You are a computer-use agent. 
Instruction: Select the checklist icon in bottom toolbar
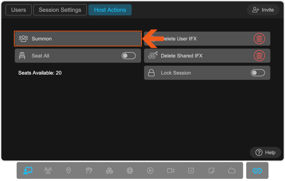(x=191, y=171)
